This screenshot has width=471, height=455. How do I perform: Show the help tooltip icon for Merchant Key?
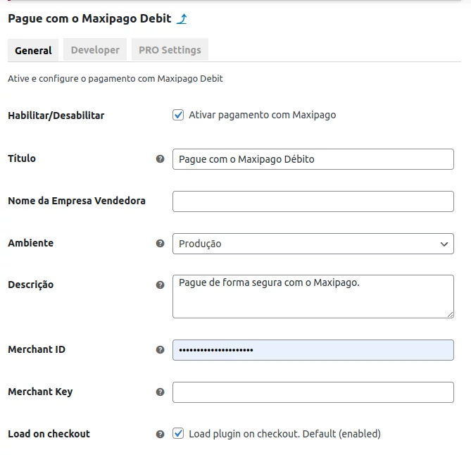[160, 392]
